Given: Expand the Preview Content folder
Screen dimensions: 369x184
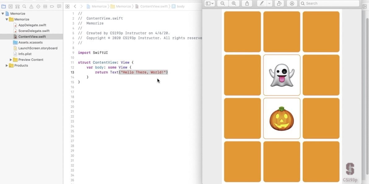Looking at the screenshot, I should [11, 60].
